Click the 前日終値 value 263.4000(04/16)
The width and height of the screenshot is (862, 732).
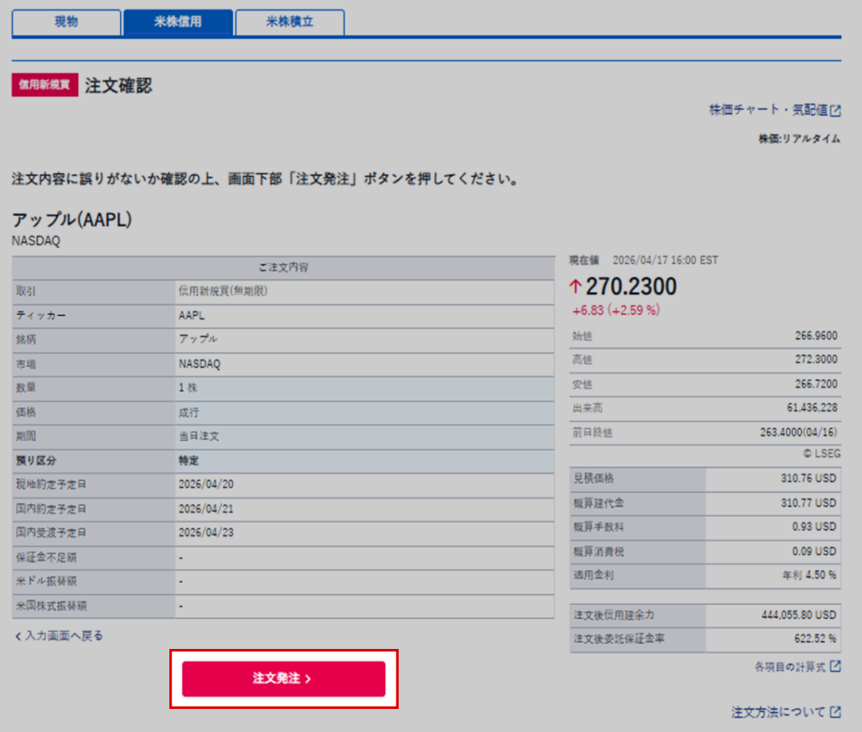799,432
